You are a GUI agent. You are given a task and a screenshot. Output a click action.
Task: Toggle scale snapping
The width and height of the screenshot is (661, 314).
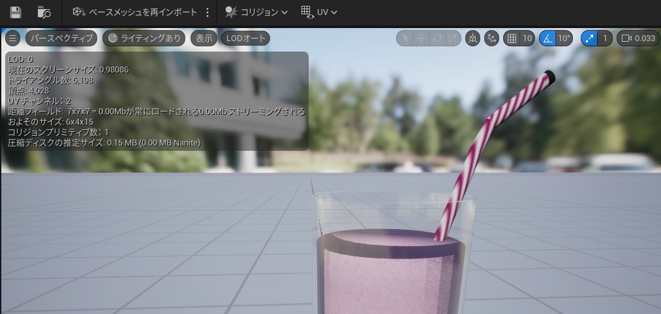(589, 39)
